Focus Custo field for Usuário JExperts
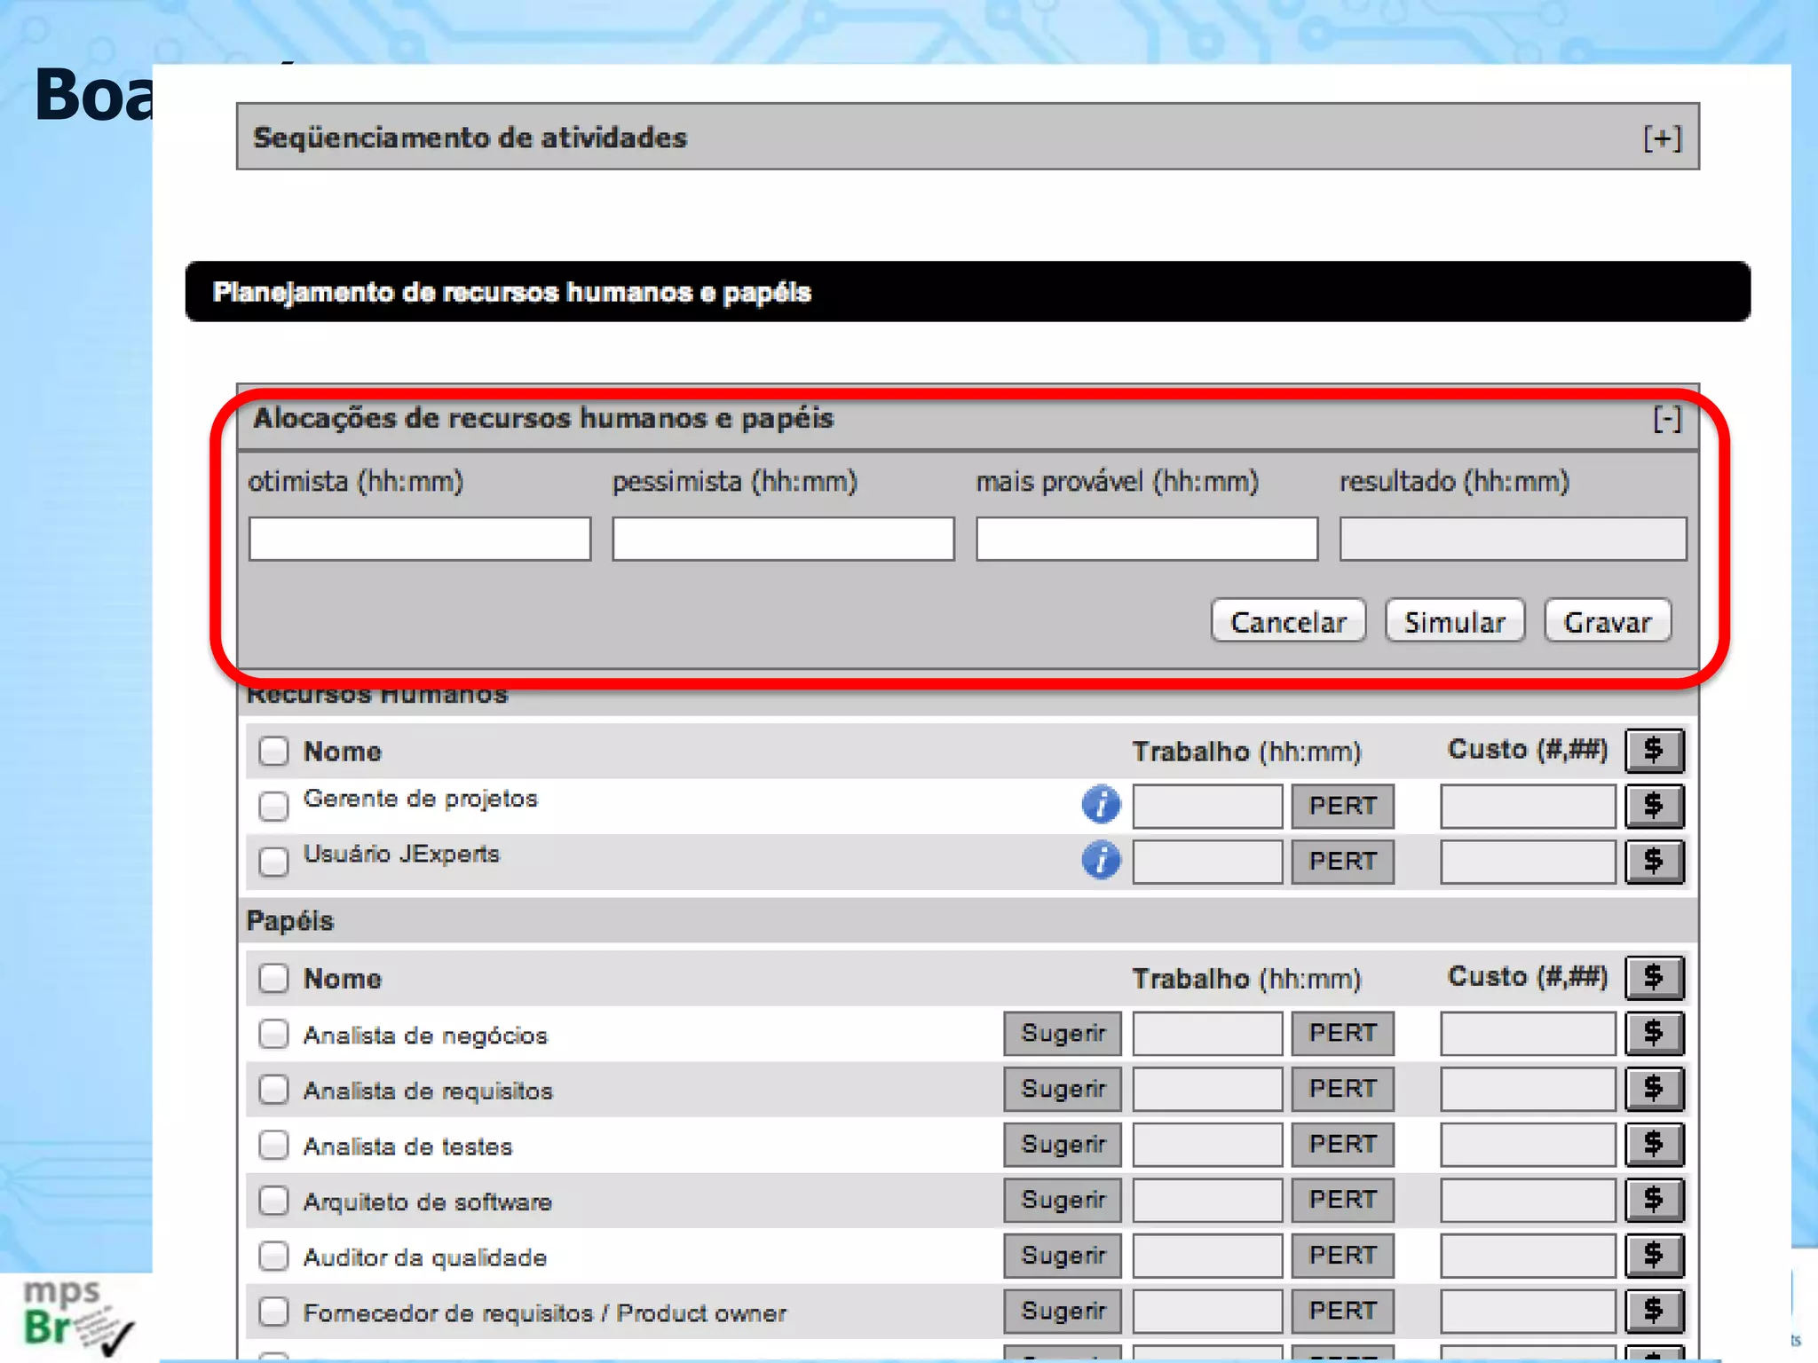The width and height of the screenshot is (1818, 1363). 1528,861
